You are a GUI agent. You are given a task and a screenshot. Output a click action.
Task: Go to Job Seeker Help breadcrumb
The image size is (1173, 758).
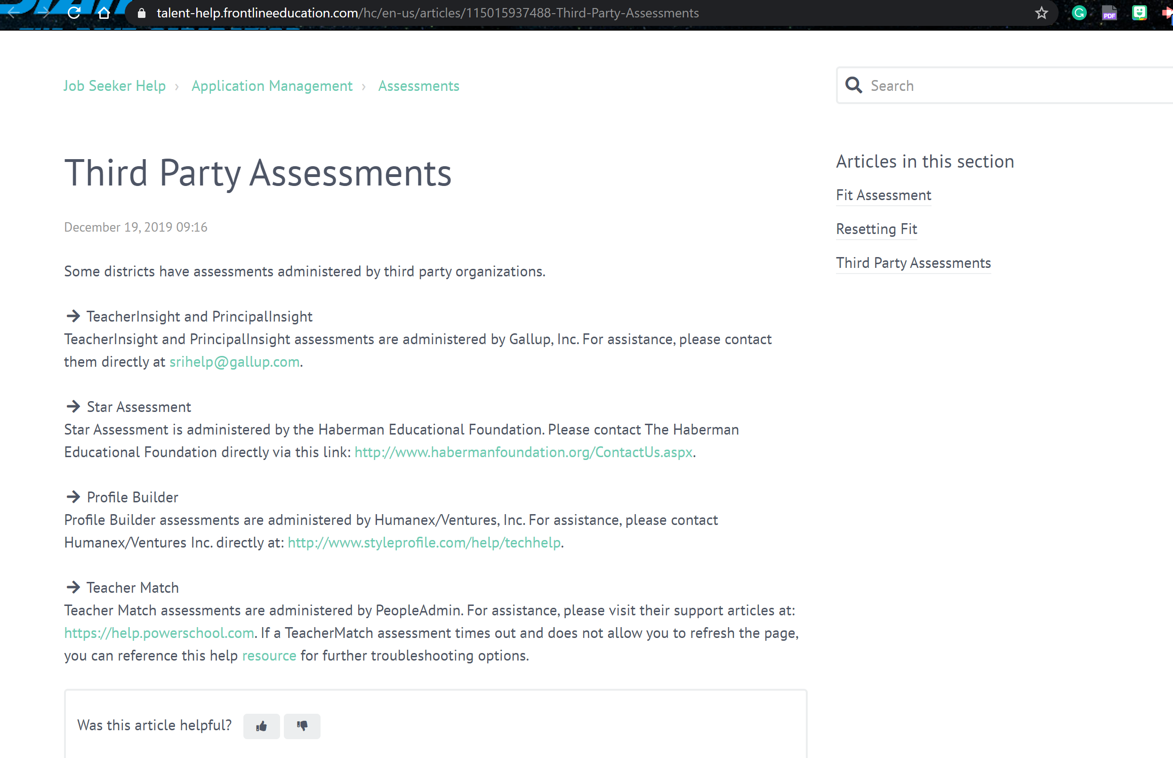click(x=114, y=86)
